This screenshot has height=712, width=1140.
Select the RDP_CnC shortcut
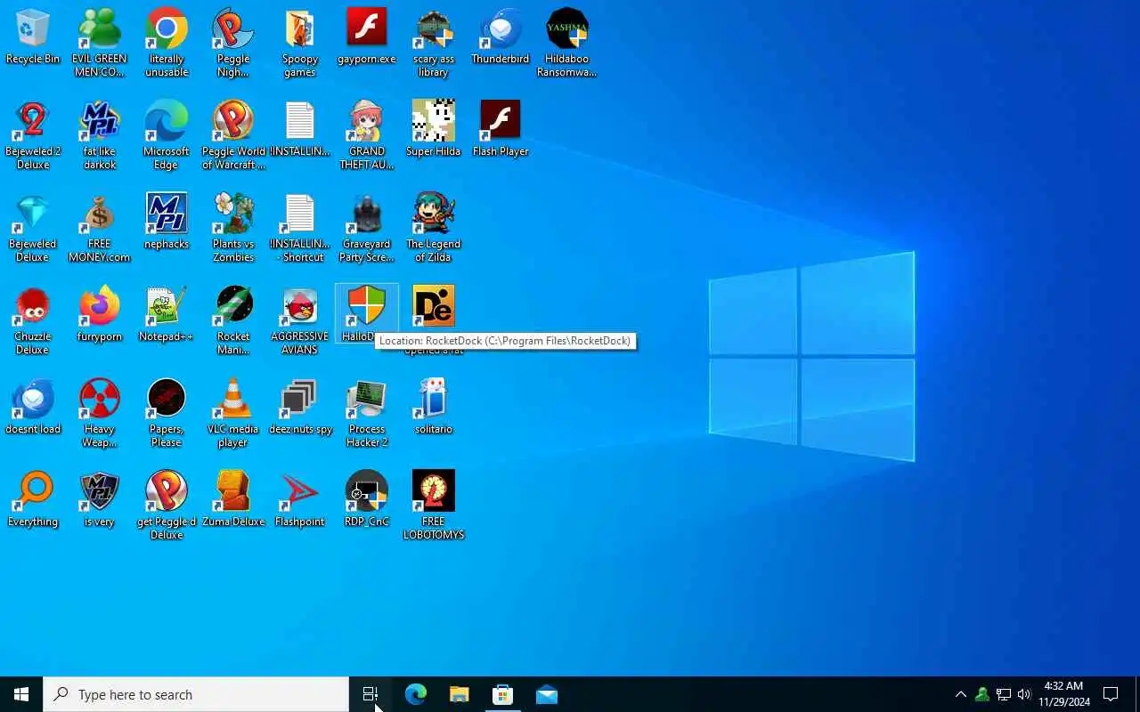pos(367,499)
